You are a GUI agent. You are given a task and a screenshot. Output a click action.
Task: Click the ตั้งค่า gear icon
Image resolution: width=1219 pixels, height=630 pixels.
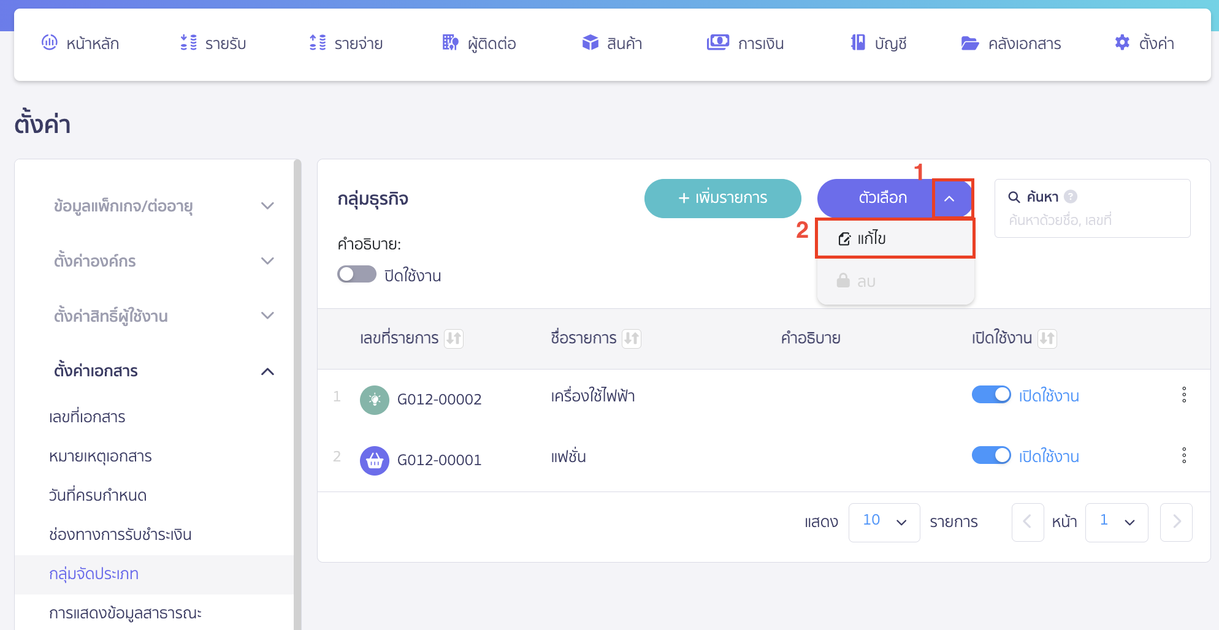click(x=1122, y=43)
